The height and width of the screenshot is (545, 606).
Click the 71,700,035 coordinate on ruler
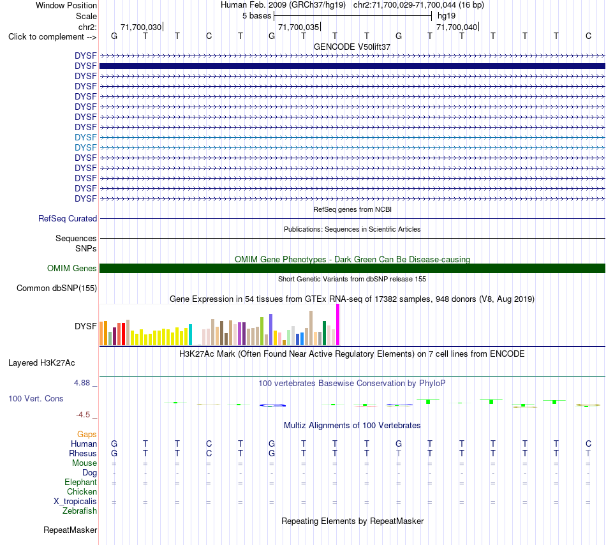[299, 27]
